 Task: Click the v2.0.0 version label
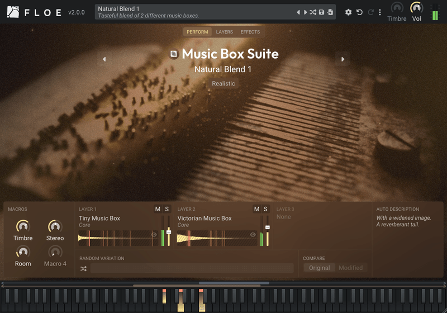click(x=77, y=12)
